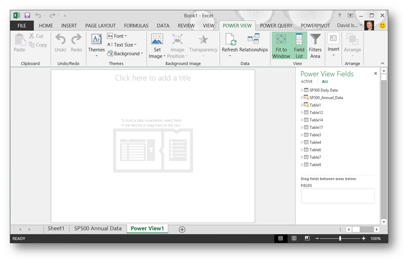Viewport: 408px width, 263px height.
Task: Click the FIELDS drop area box
Action: tap(338, 196)
